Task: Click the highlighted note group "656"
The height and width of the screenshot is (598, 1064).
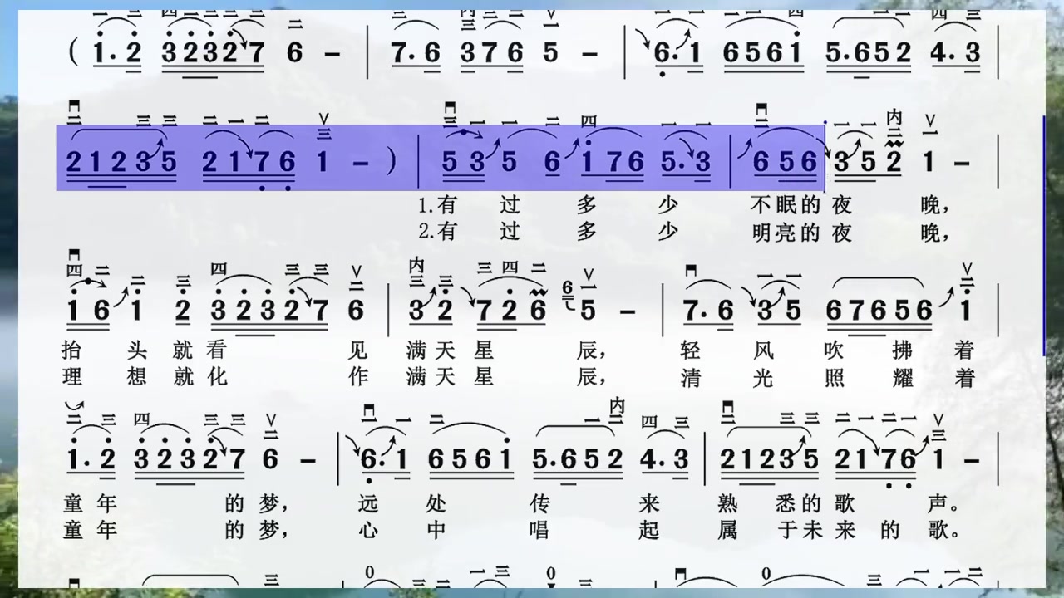Action: 785,162
